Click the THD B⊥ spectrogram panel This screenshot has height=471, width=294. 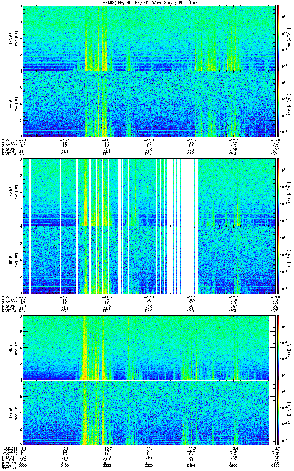tap(149, 192)
